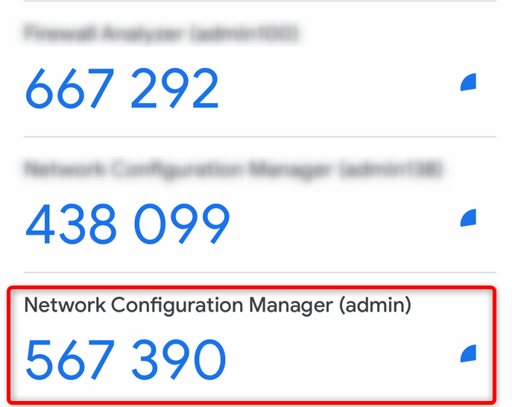Screen dimensions: 512x407
Task: Click the countdown timer icon beside 667 292
Action: pyautogui.click(x=469, y=83)
